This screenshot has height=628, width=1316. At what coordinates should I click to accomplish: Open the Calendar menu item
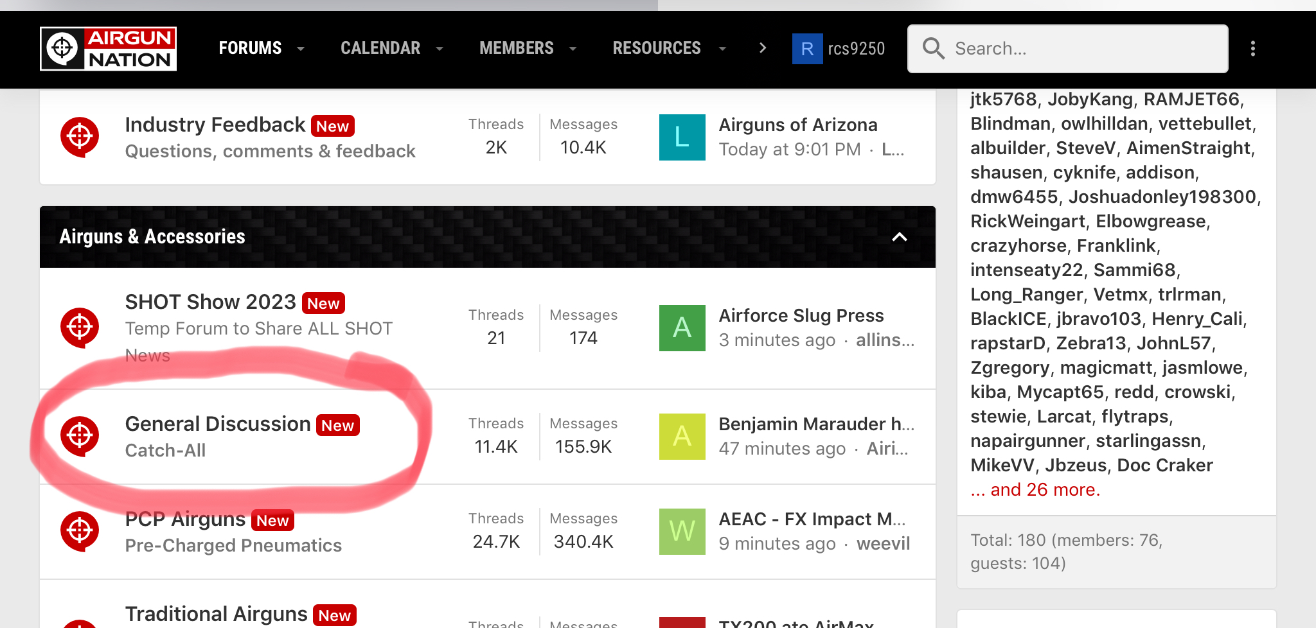tap(380, 48)
